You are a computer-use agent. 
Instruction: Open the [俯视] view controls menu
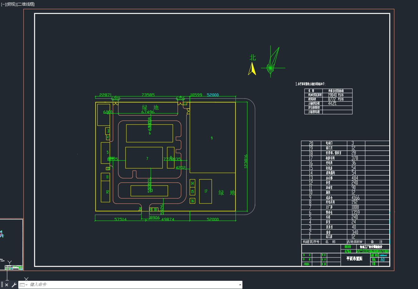11,4
